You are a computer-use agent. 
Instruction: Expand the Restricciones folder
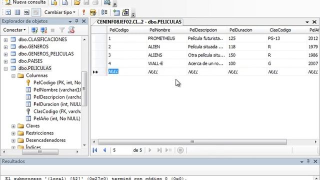pyautogui.click(x=13, y=133)
